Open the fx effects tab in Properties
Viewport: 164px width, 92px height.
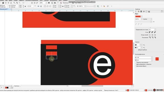(144, 11)
